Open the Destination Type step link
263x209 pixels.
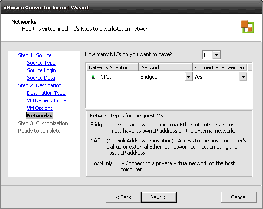46,93
